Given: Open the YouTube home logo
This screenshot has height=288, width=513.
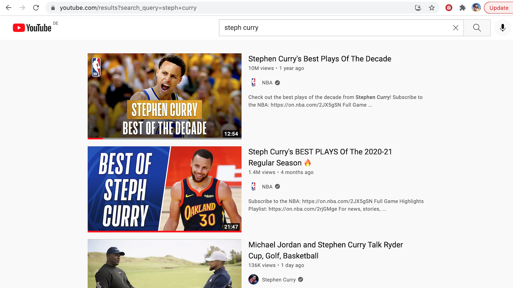Looking at the screenshot, I should point(32,28).
